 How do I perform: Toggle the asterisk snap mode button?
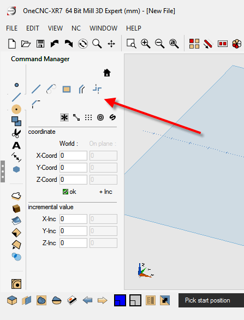64,117
